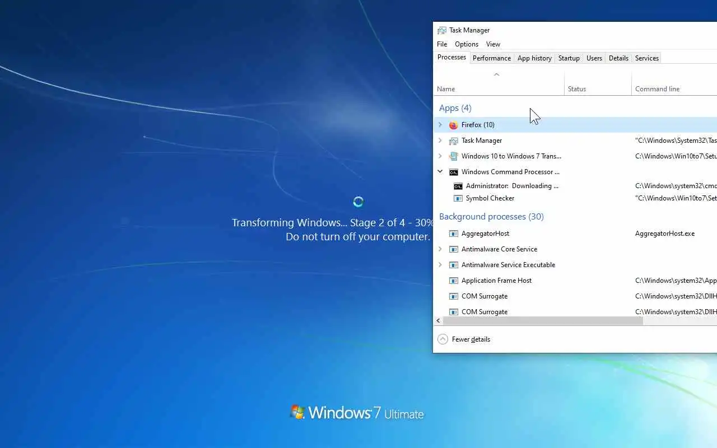Select Windows Command Processor row text
The image size is (717, 448).
(510, 172)
